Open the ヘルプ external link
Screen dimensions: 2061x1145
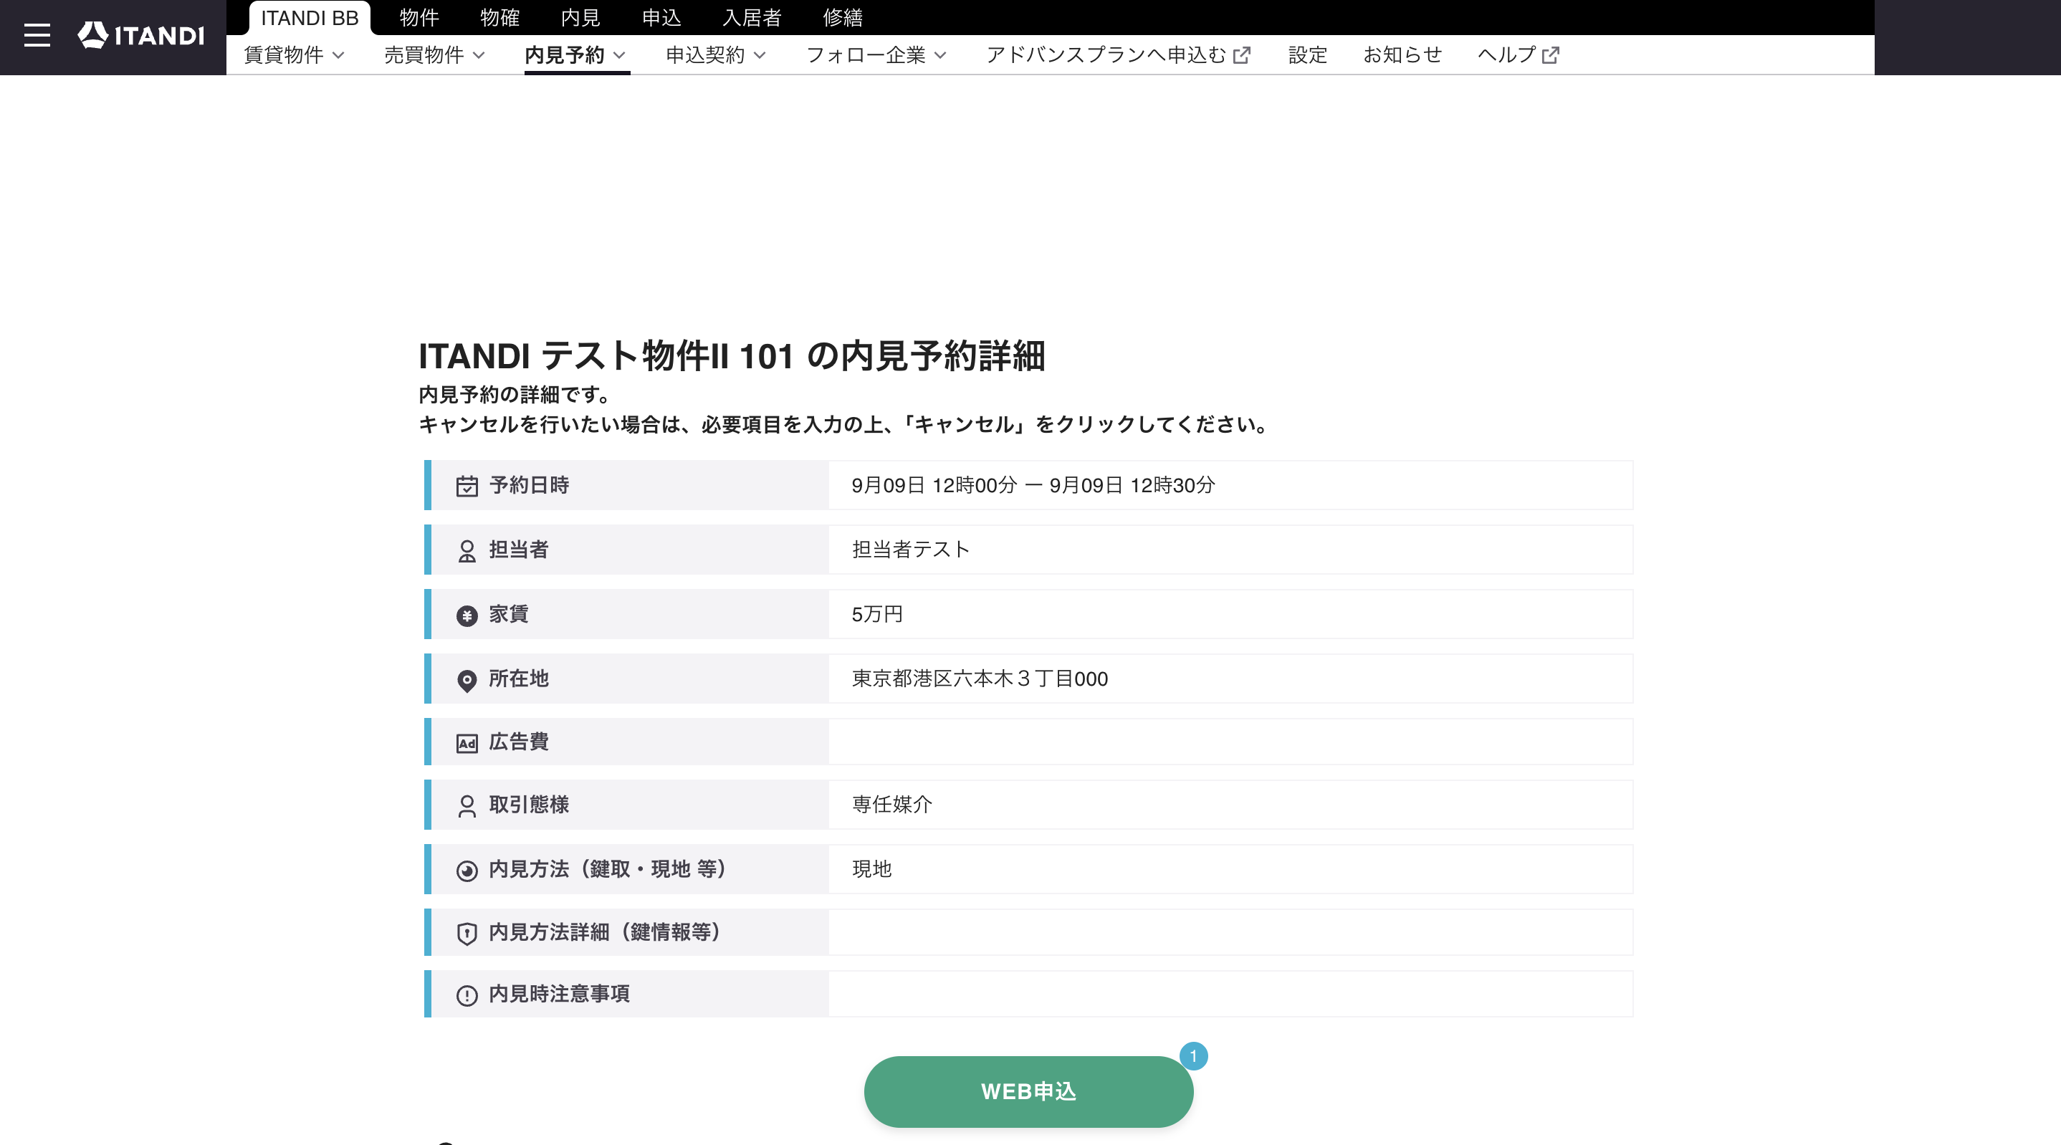pyautogui.click(x=1518, y=55)
